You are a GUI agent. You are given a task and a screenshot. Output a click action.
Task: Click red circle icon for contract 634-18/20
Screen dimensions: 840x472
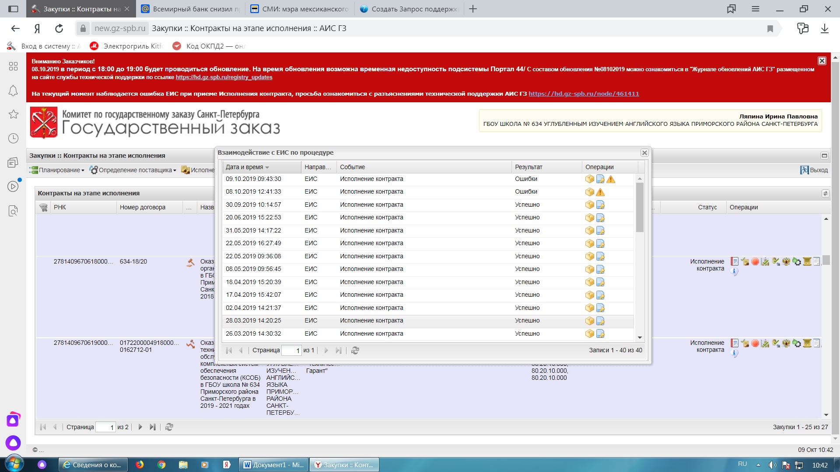click(755, 262)
